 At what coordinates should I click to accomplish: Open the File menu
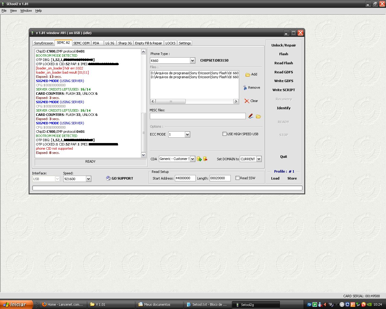[x=4, y=11]
